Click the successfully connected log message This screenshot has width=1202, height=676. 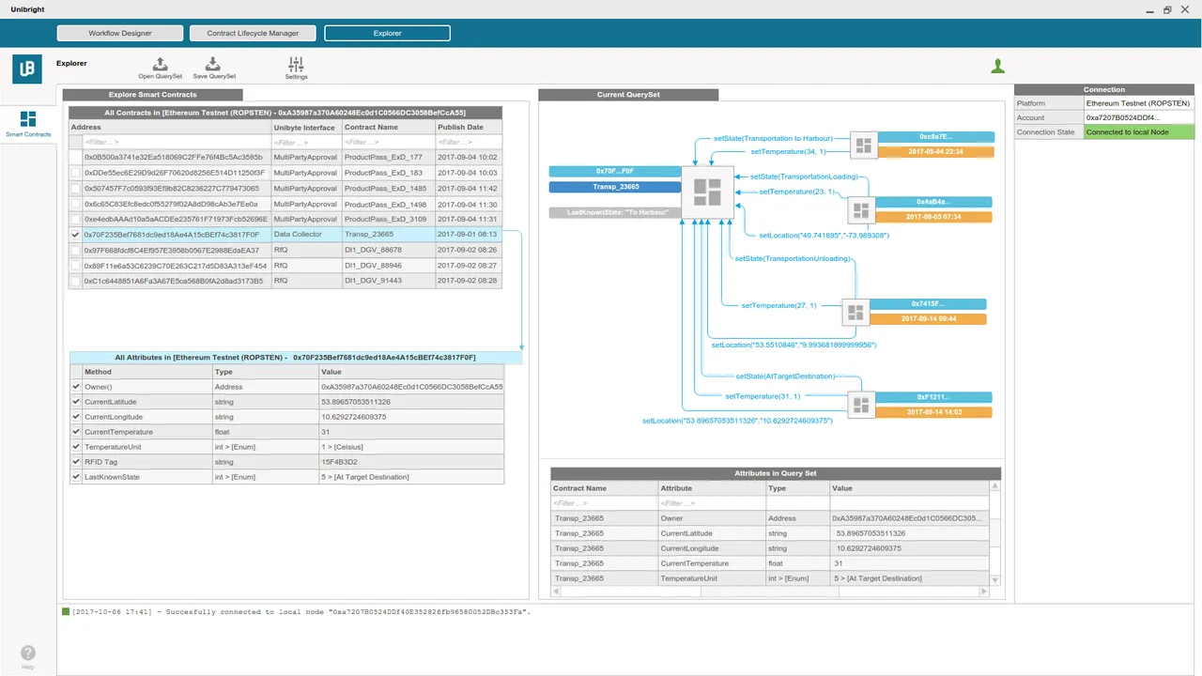point(301,612)
